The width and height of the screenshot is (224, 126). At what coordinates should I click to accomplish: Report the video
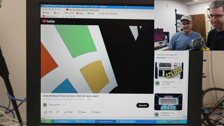coord(96,112)
